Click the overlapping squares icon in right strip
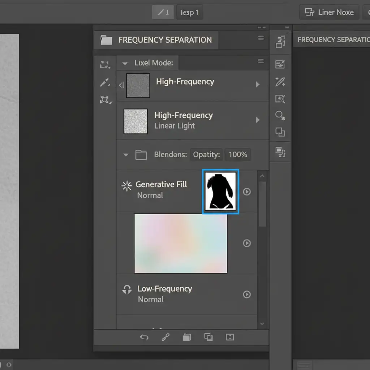This screenshot has width=370, height=370. click(x=280, y=132)
